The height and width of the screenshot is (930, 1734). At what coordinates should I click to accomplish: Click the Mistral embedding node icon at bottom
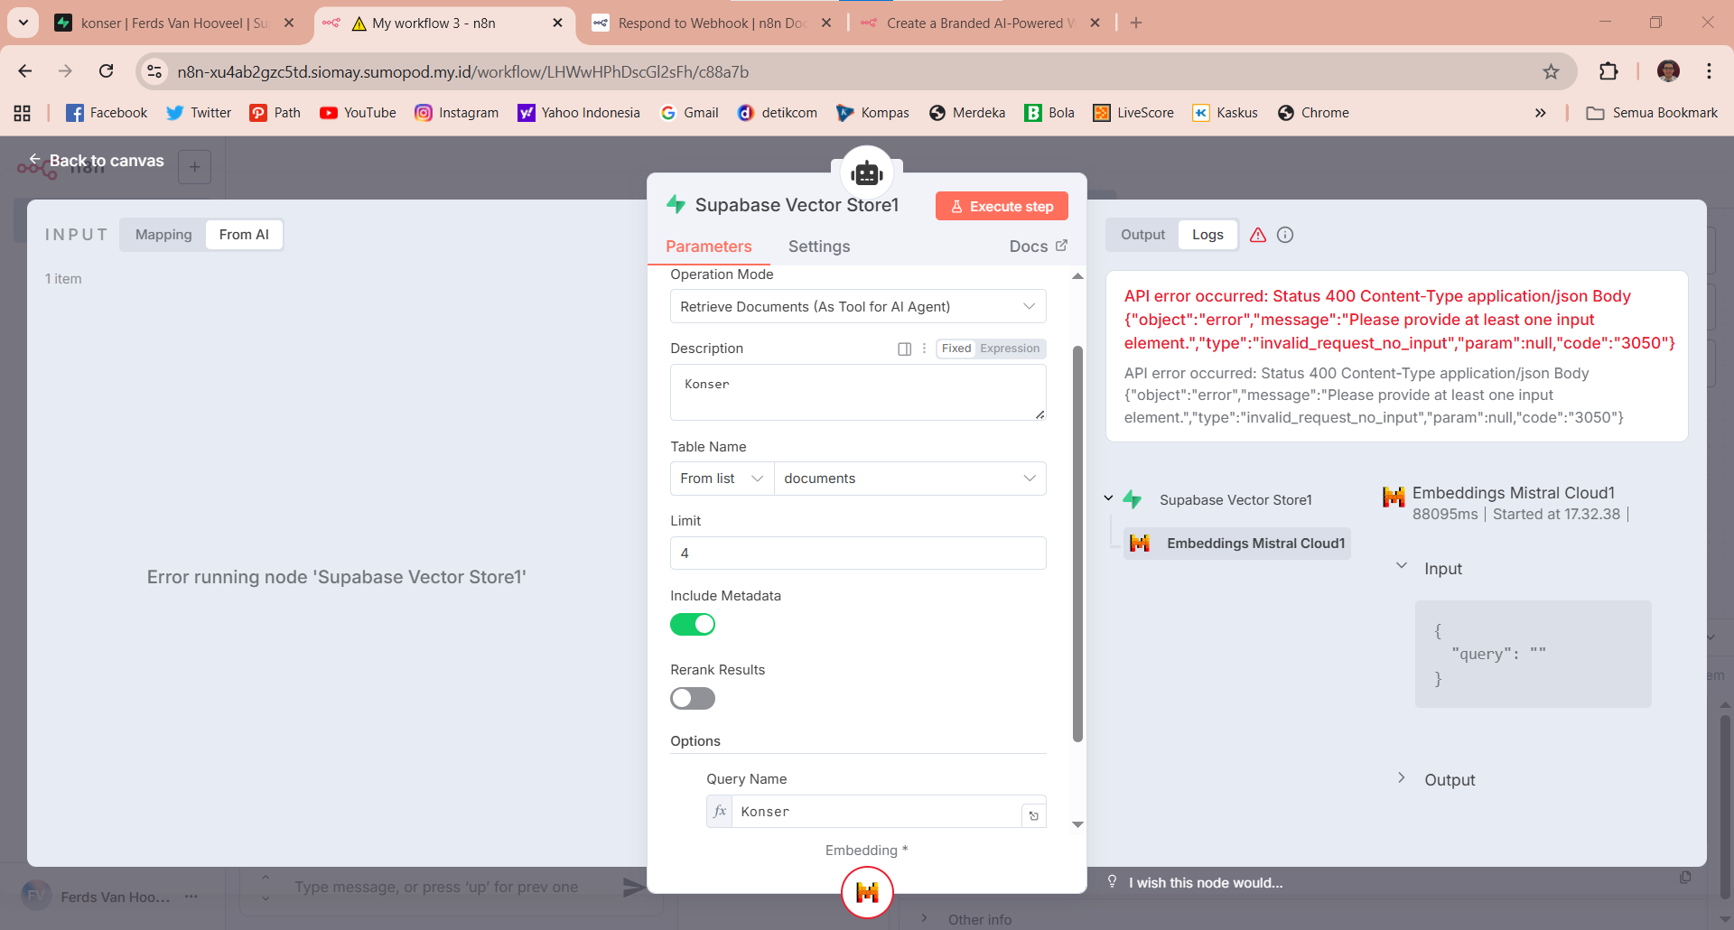coord(867,892)
